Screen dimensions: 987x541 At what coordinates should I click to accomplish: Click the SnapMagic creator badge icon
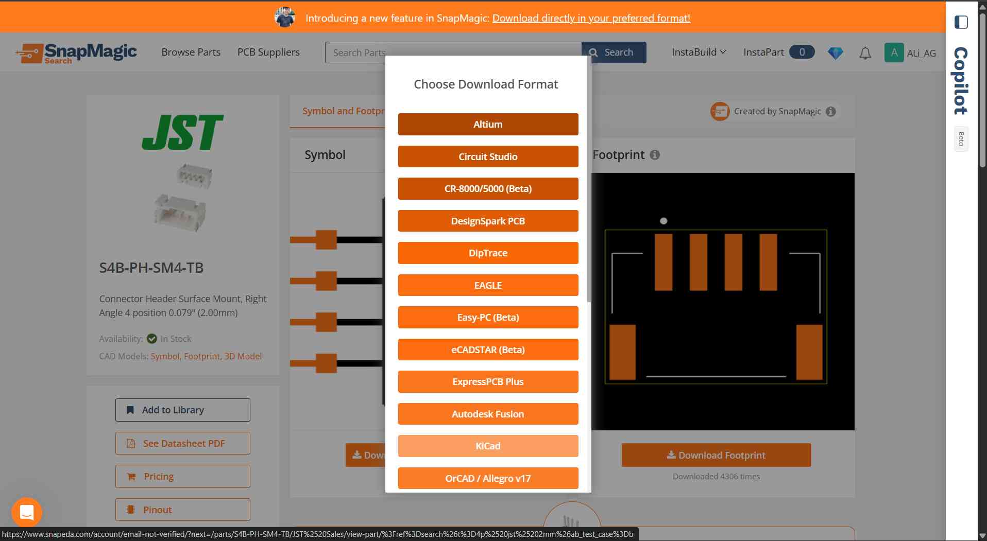click(x=720, y=111)
